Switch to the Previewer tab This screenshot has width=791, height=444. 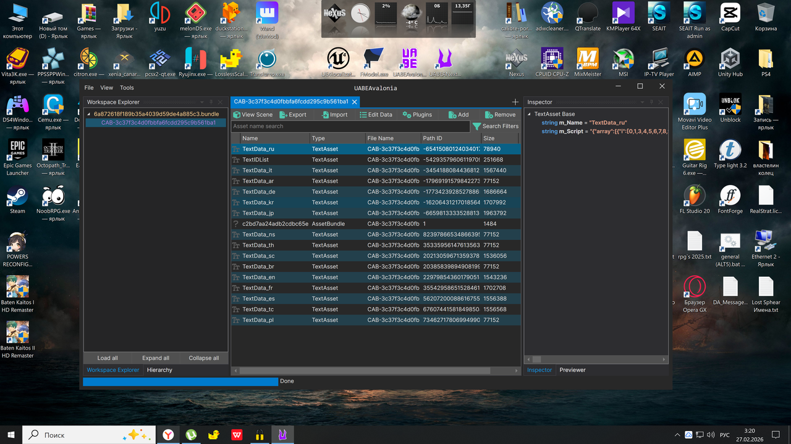(x=572, y=370)
